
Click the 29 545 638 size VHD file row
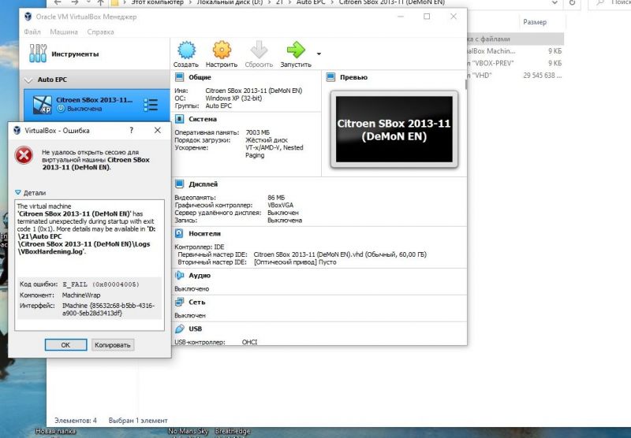[x=514, y=75]
